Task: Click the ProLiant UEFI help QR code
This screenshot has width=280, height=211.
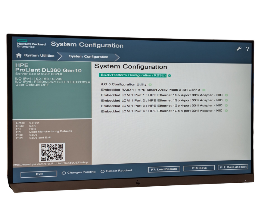Action: [52, 152]
